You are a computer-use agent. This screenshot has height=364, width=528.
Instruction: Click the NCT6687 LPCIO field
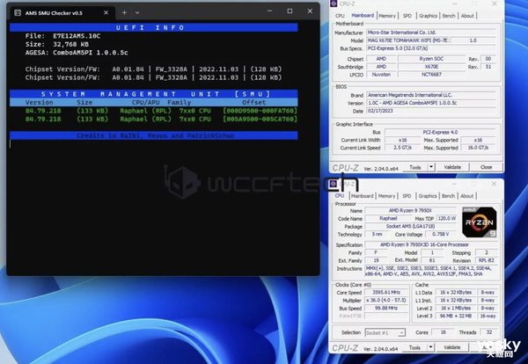431,75
